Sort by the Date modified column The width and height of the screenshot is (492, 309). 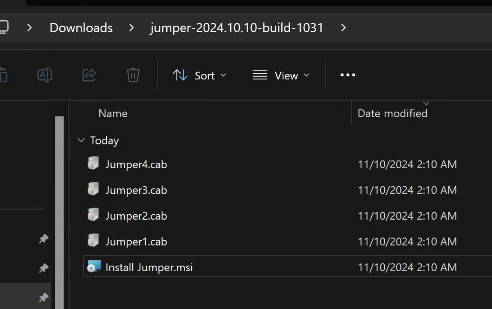[392, 113]
